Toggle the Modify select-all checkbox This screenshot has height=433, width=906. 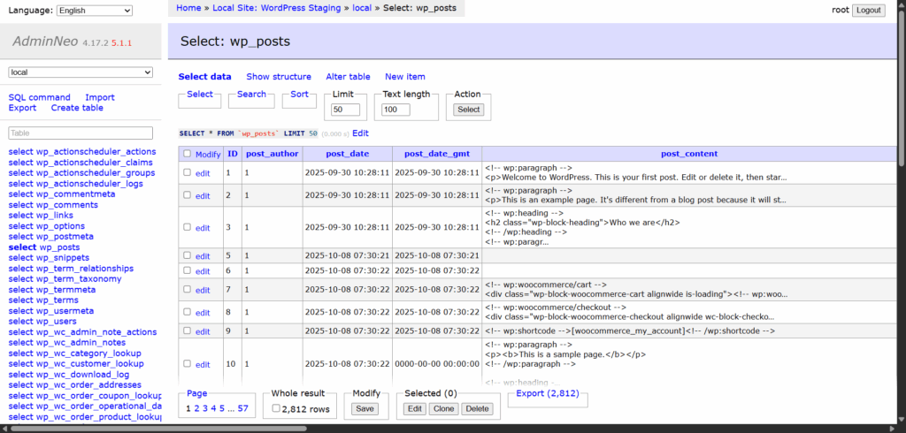tap(187, 154)
